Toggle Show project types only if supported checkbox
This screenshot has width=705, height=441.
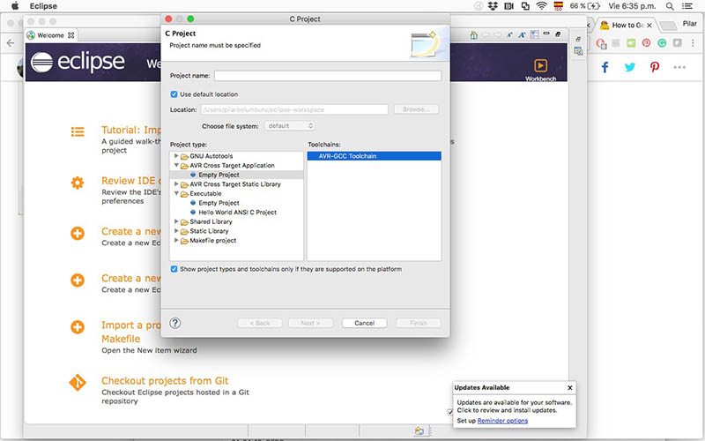point(174,269)
